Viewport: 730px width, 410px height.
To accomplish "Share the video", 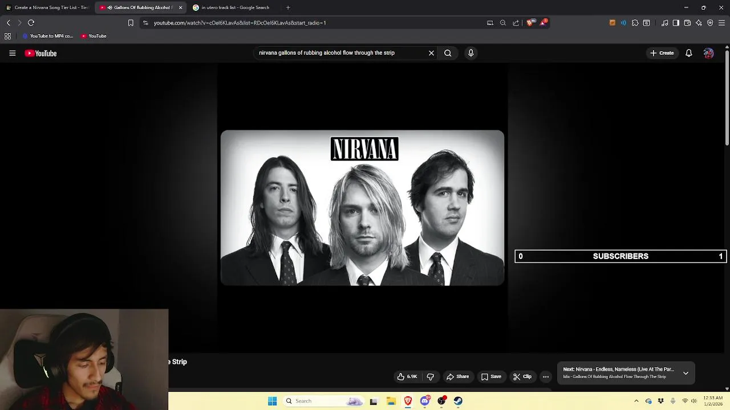I will (457, 376).
